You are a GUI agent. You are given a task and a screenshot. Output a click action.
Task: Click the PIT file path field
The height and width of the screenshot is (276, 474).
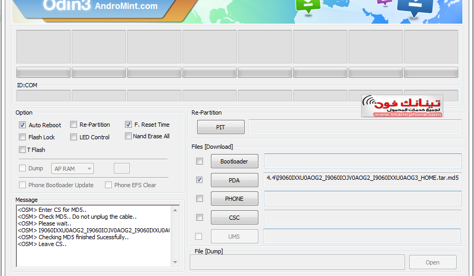[355, 127]
